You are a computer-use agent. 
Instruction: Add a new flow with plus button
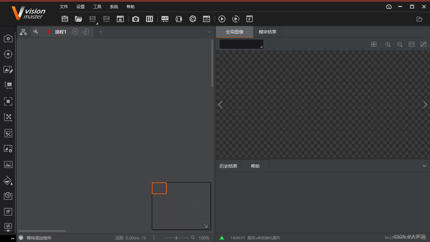(100, 32)
